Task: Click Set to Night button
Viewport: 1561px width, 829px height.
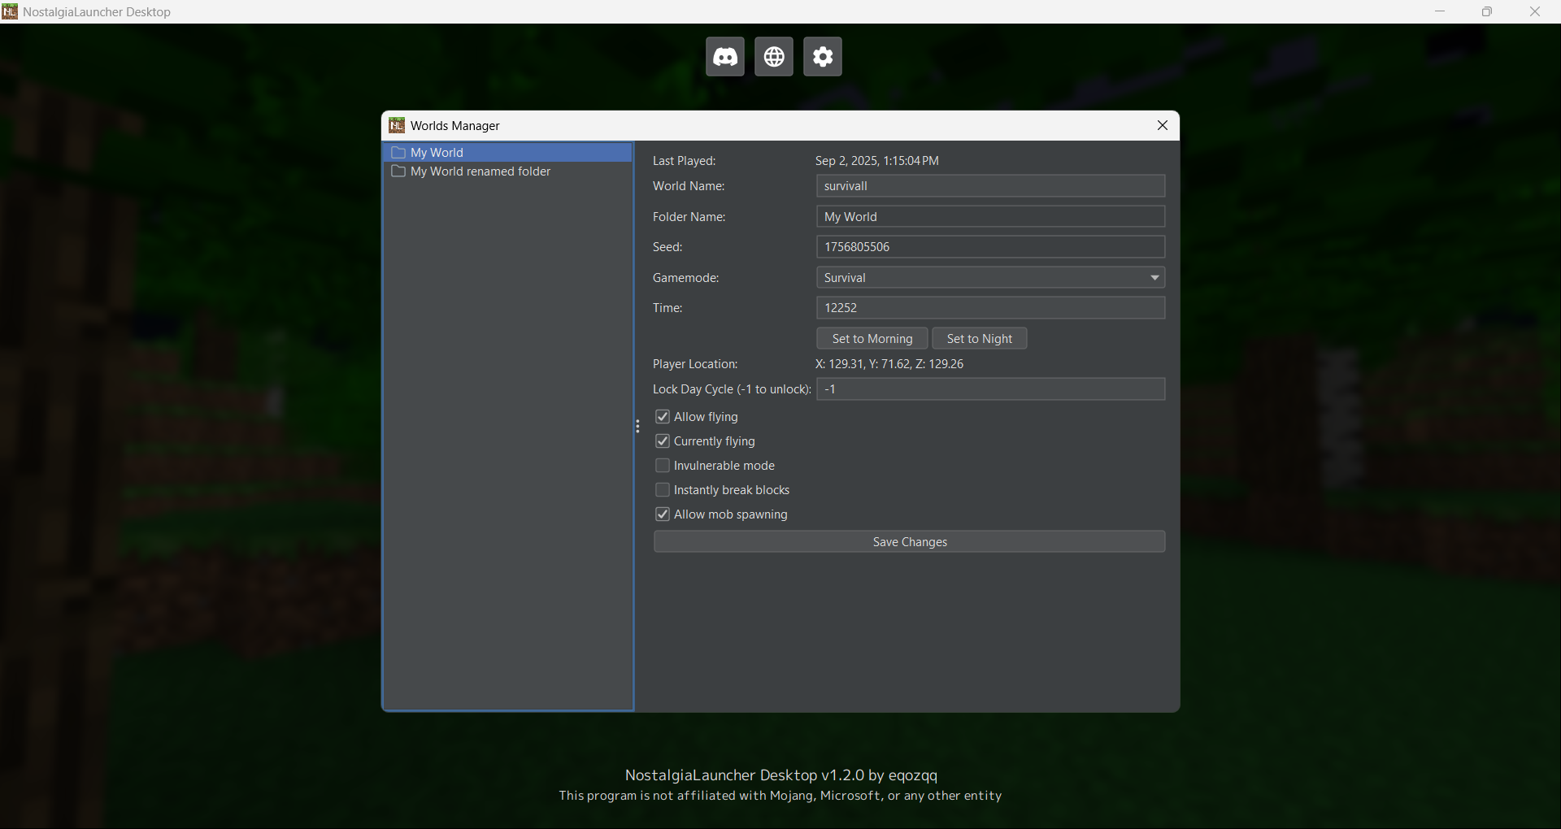Action: [x=980, y=339]
